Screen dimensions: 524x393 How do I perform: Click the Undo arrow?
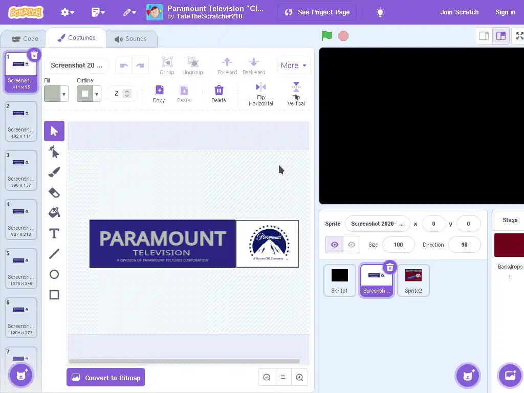tap(124, 65)
